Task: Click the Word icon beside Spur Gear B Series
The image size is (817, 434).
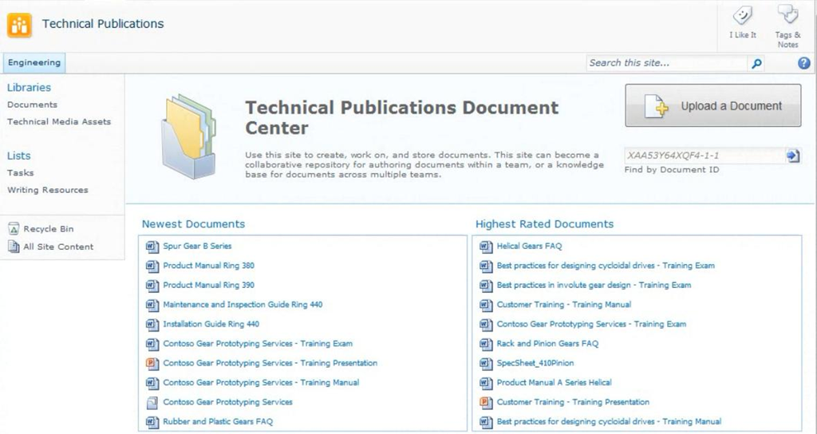Action: (152, 247)
